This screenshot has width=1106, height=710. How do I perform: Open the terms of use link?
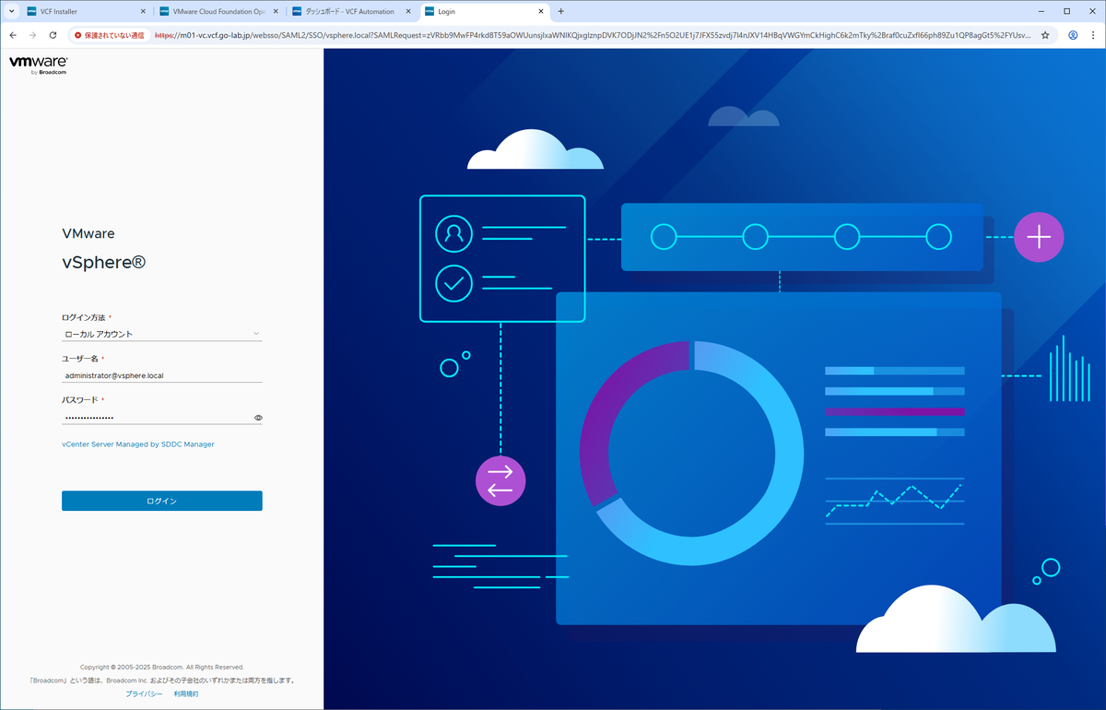(x=186, y=693)
